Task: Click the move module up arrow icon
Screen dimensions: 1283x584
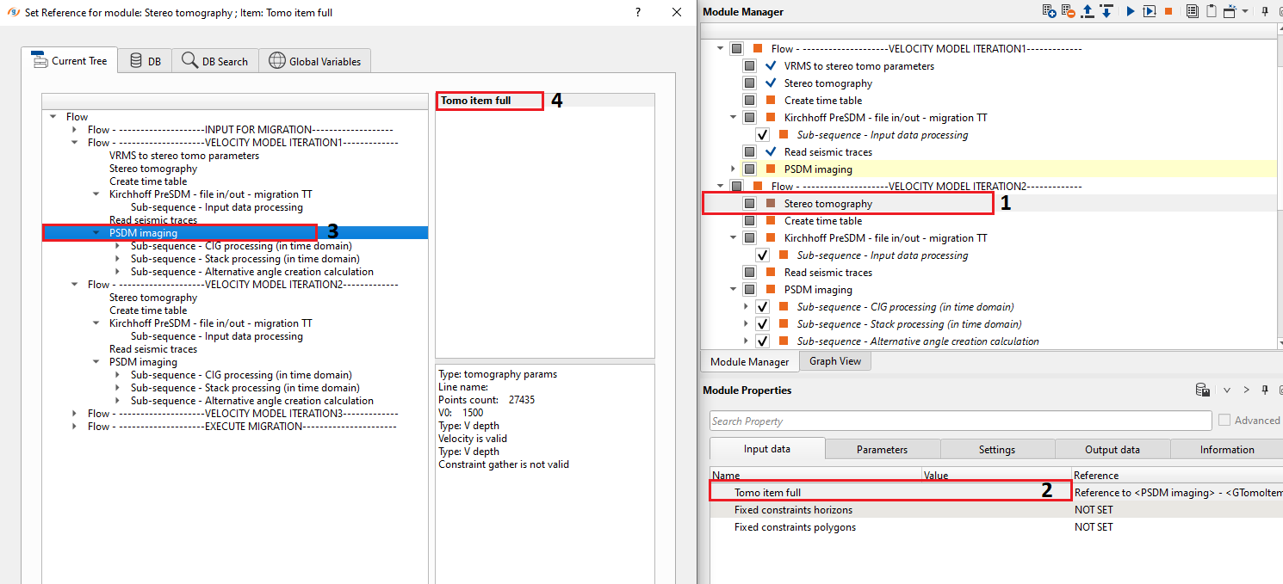Action: pos(1088,11)
